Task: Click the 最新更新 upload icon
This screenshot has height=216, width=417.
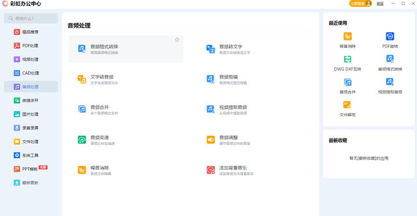Action: 17,183
